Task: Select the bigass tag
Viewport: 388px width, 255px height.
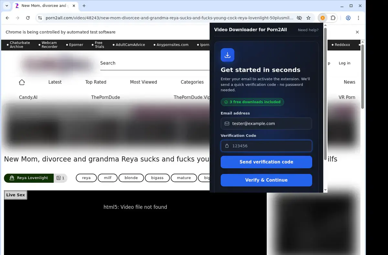Action: [x=157, y=178]
